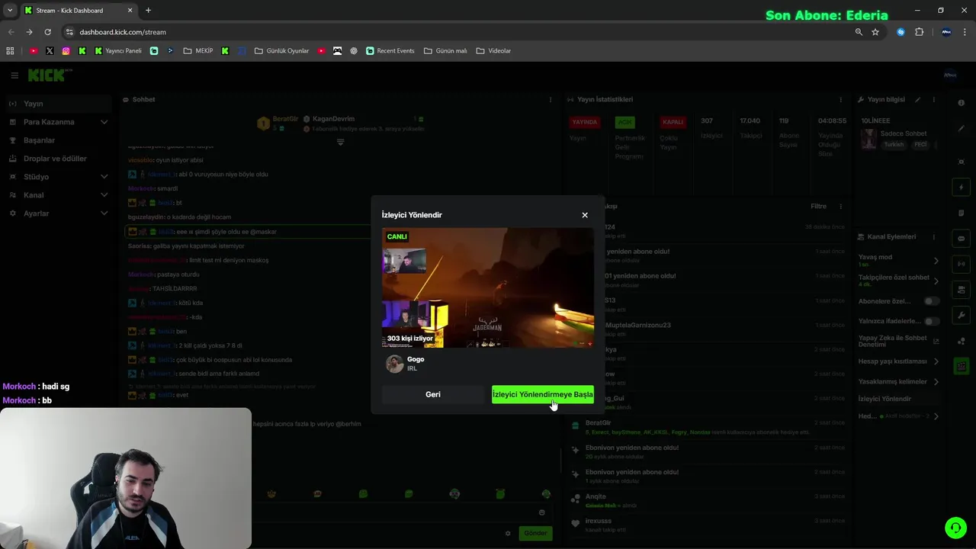The height and width of the screenshot is (549, 976).
Task: Expand Para Kazanma sidebar section
Action: [58, 122]
